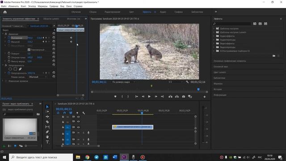Switch to the Editing workspace tab
Image resolution: width=286 pixels, height=161 pixels.
112,12
